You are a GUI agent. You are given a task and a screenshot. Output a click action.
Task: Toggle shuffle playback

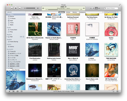pyautogui.click(x=13, y=91)
